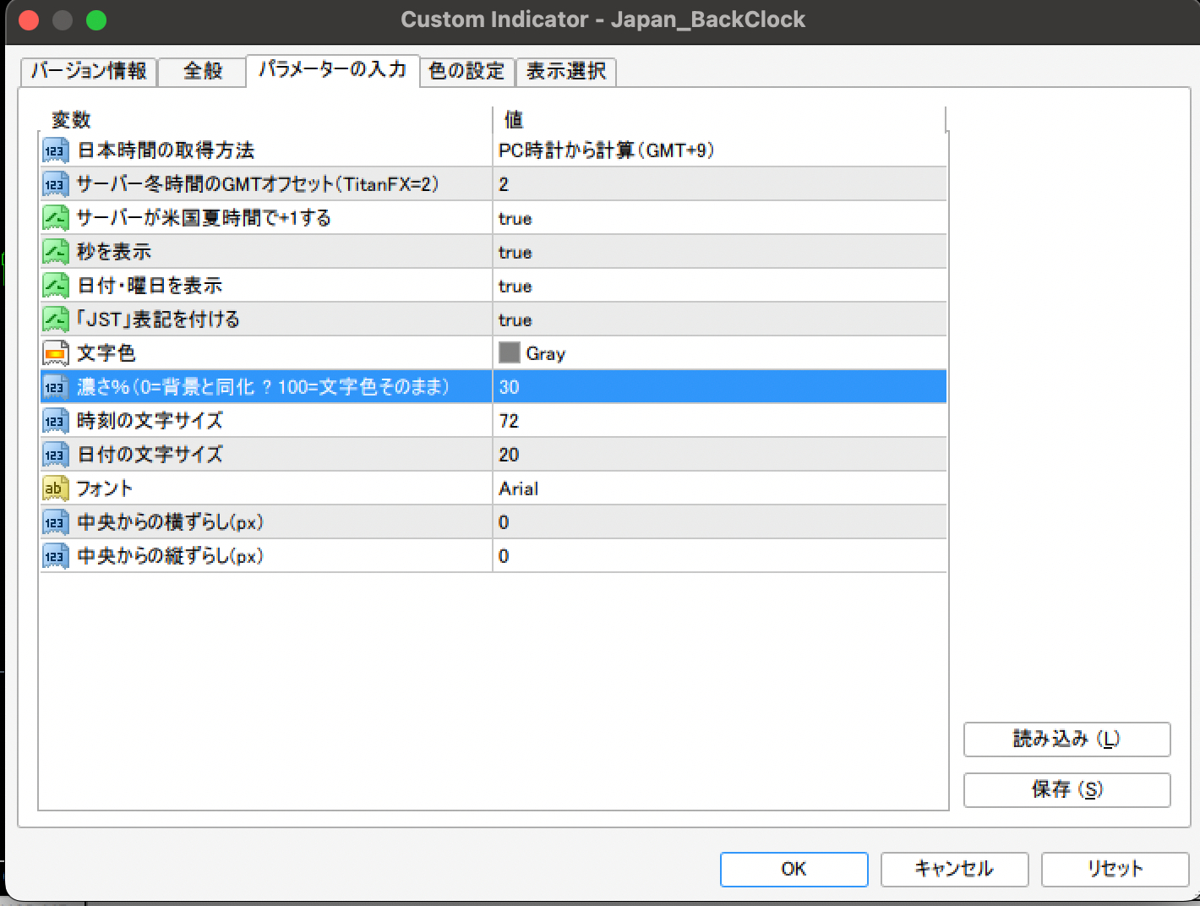Select the 文字色 row label
The width and height of the screenshot is (1200, 906).
pos(106,353)
